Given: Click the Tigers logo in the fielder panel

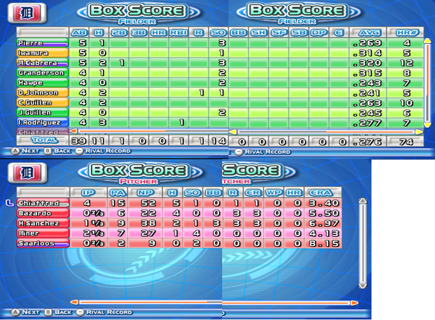Looking at the screenshot, I should click(x=27, y=13).
